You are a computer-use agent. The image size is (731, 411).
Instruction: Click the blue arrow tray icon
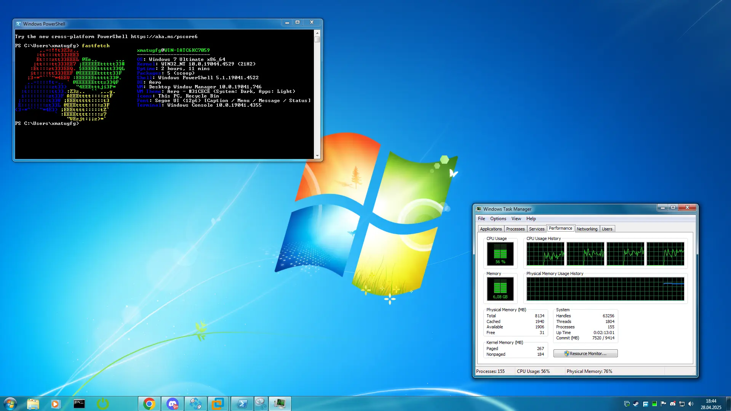coord(645,404)
